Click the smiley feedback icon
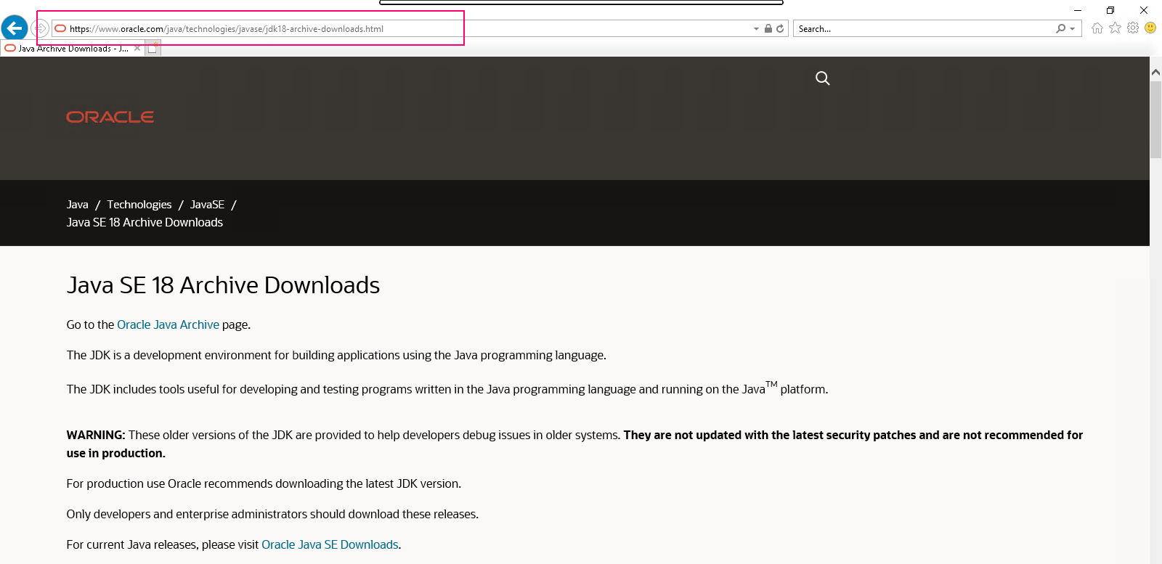 pos(1150,28)
